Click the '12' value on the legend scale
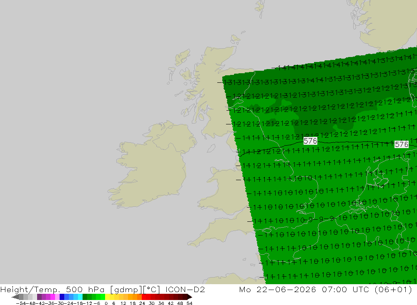Screen dimensions: 417x305 click(123, 303)
